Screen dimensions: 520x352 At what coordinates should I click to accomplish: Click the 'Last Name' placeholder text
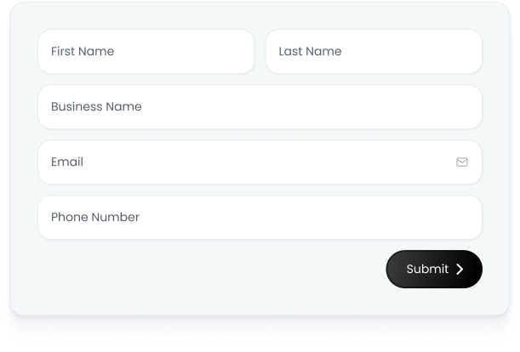310,52
